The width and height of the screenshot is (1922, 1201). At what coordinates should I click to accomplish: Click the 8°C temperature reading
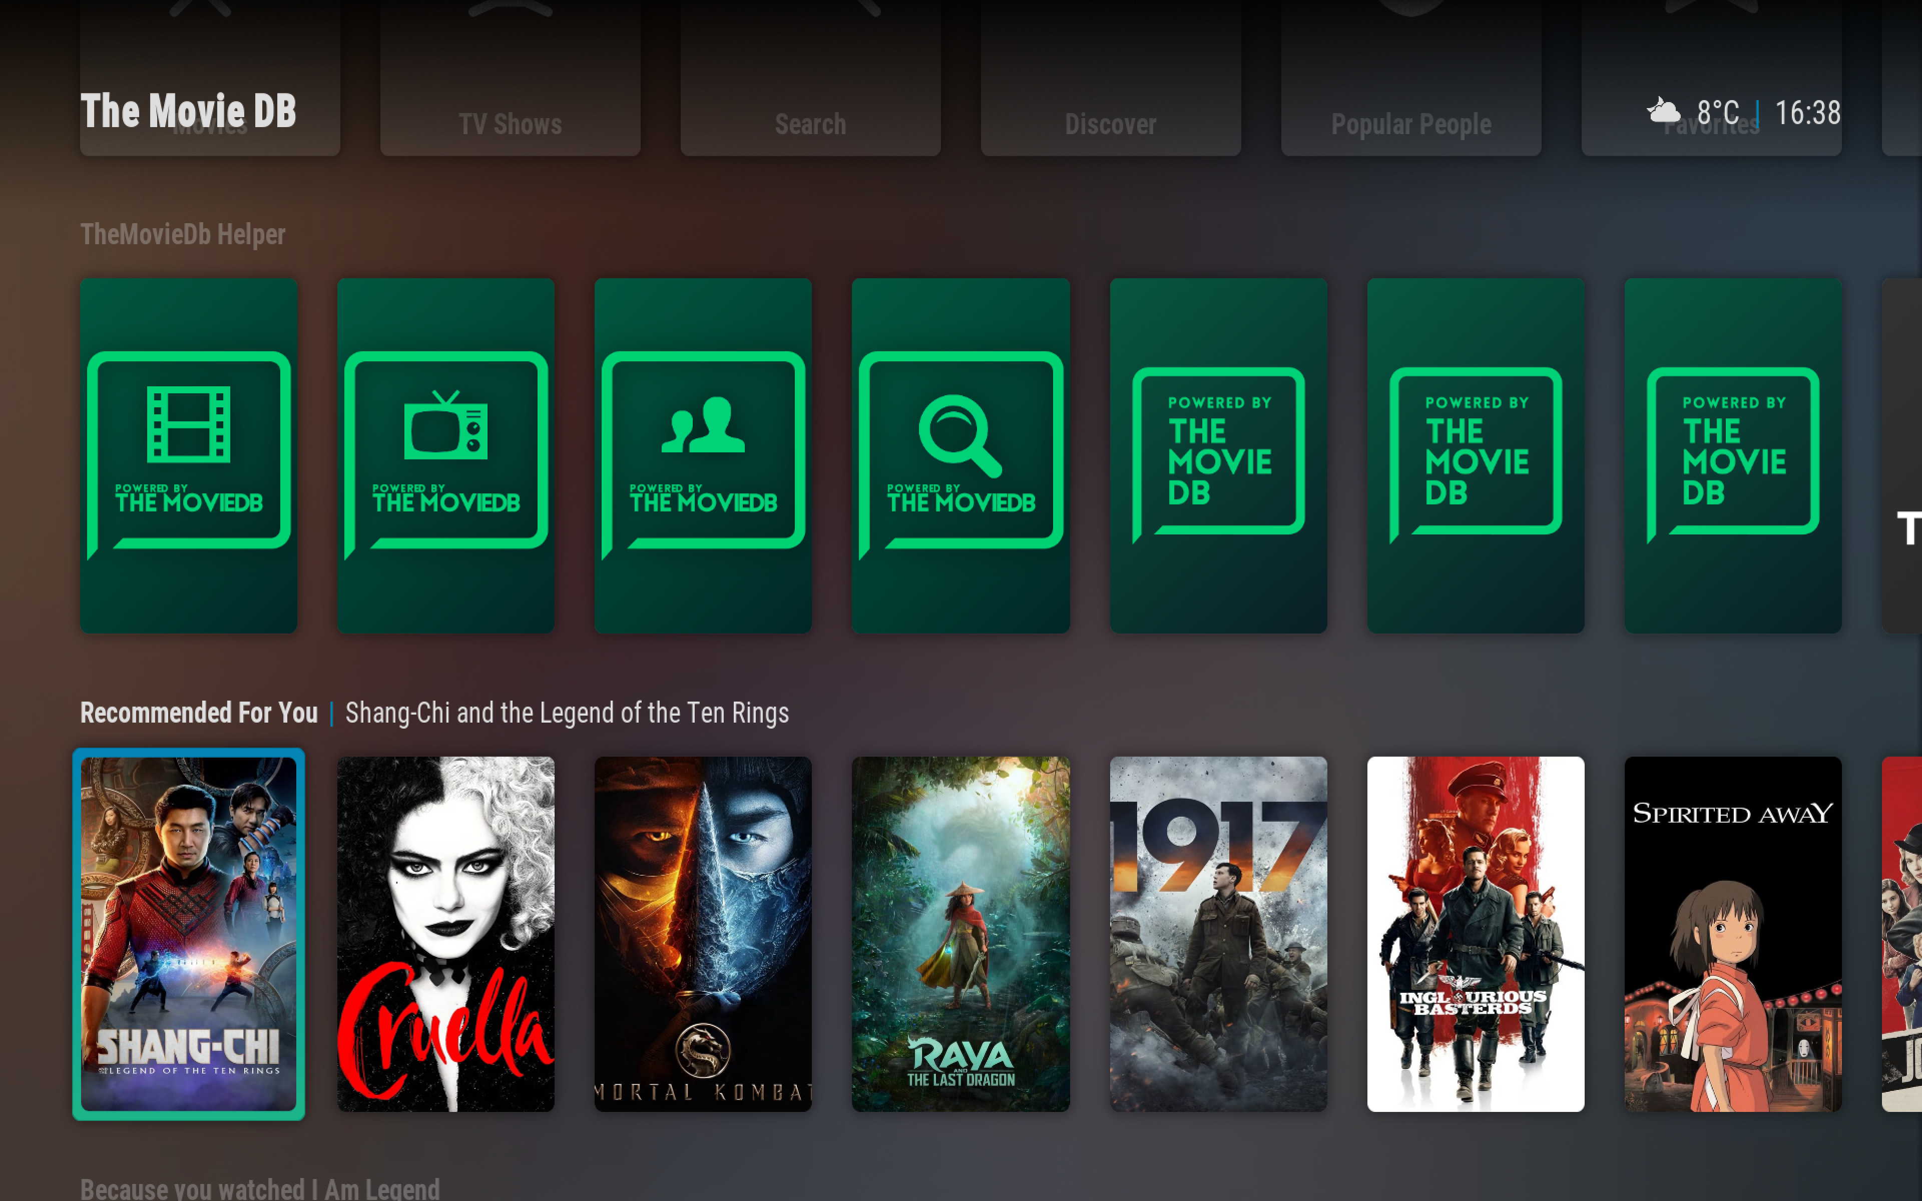coord(1718,113)
